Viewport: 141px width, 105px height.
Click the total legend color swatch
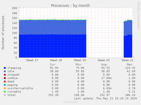pyautogui.click(x=5, y=95)
